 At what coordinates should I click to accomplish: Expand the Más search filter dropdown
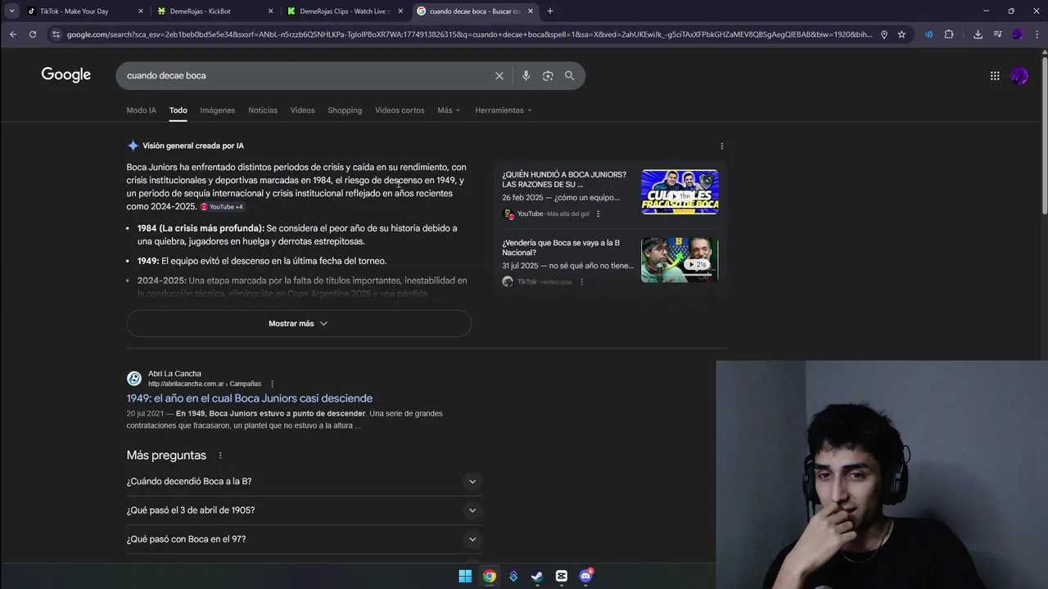[449, 110]
